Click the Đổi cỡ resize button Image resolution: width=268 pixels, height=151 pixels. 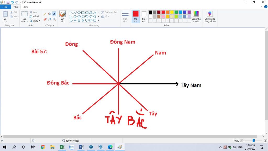click(35, 17)
